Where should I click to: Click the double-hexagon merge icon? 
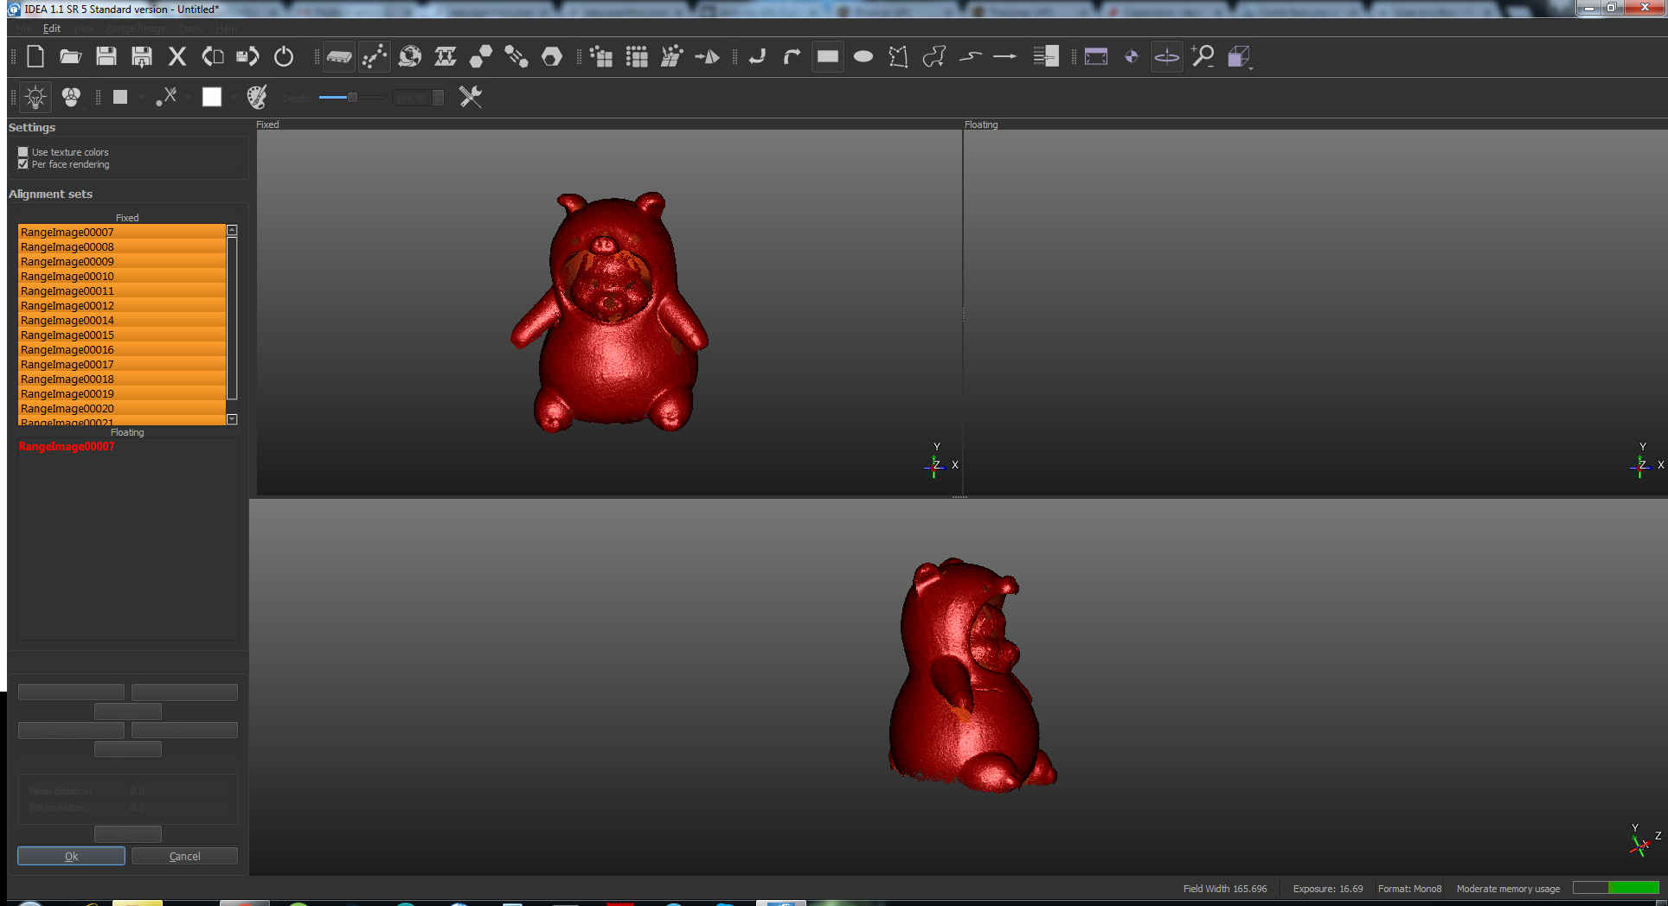point(481,57)
